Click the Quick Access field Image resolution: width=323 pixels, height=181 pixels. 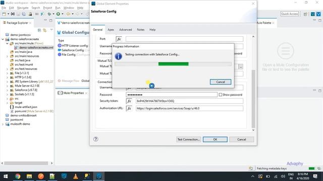click(289, 14)
